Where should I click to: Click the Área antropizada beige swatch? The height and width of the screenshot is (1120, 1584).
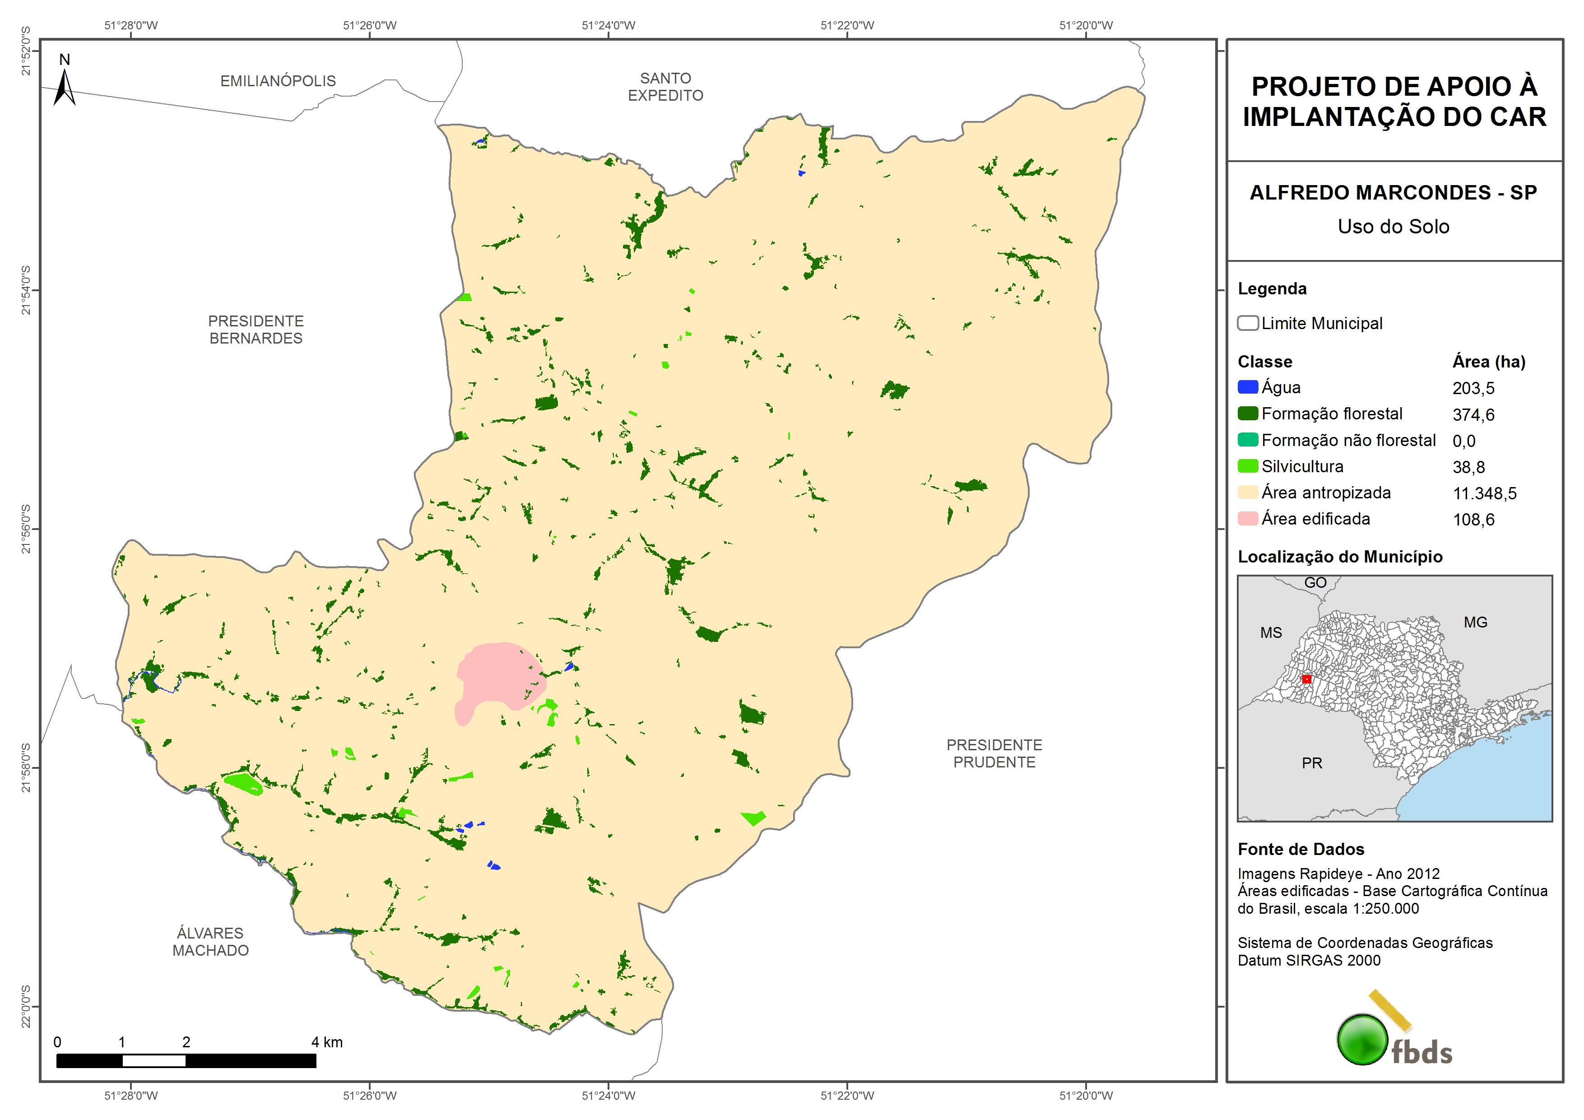click(1247, 492)
